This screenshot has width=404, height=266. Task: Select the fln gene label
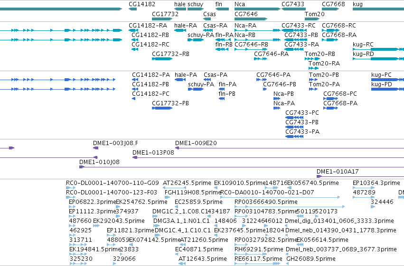point(219,4)
